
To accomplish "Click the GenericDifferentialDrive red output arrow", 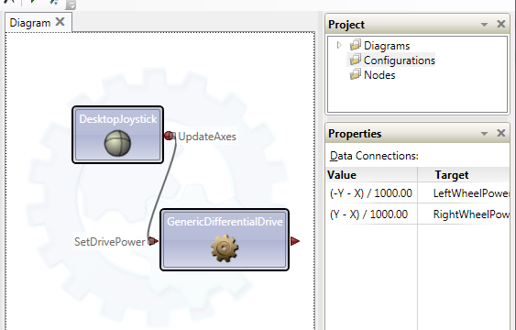I will [x=295, y=241].
